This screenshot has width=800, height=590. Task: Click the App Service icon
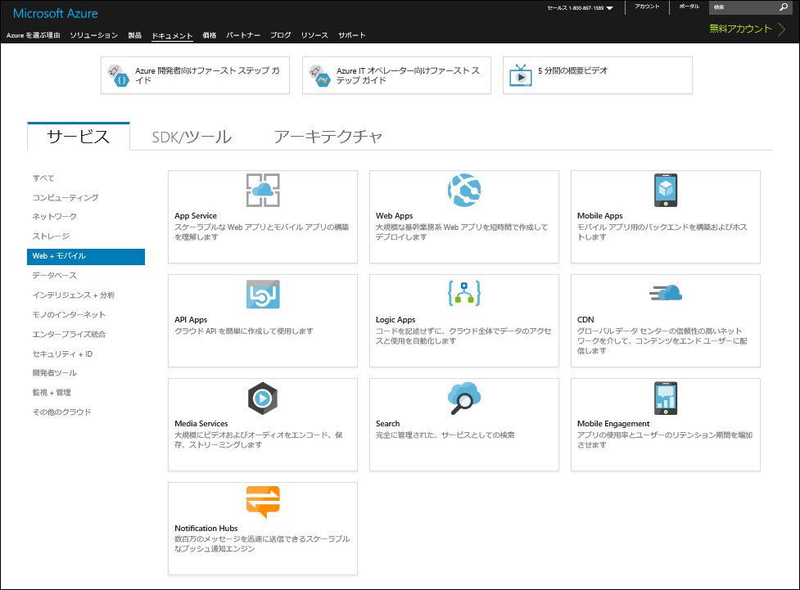[x=263, y=190]
